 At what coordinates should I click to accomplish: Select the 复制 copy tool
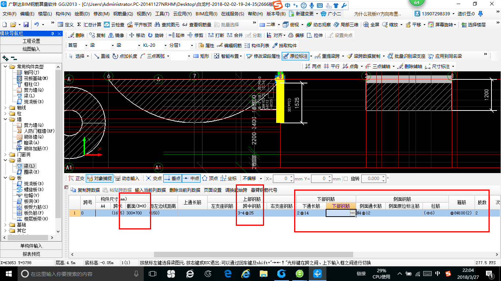tap(97, 35)
